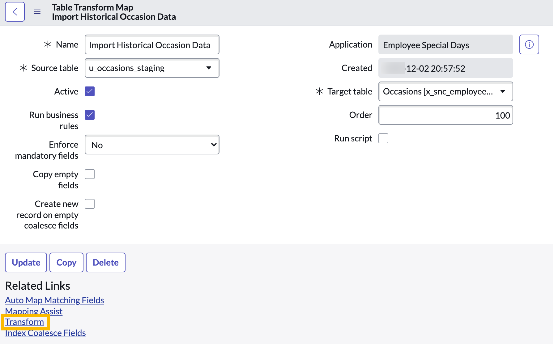Click Index Coalesce Fields link

coord(45,333)
